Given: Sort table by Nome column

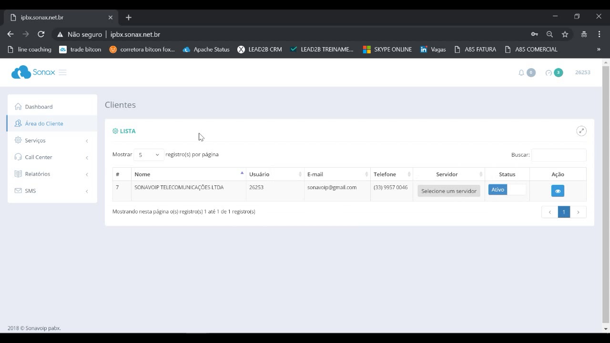Looking at the screenshot, I should coord(189,174).
